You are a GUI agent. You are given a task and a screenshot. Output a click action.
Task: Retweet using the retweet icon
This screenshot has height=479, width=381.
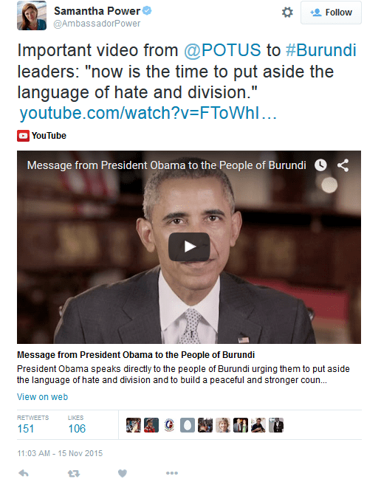point(73,474)
